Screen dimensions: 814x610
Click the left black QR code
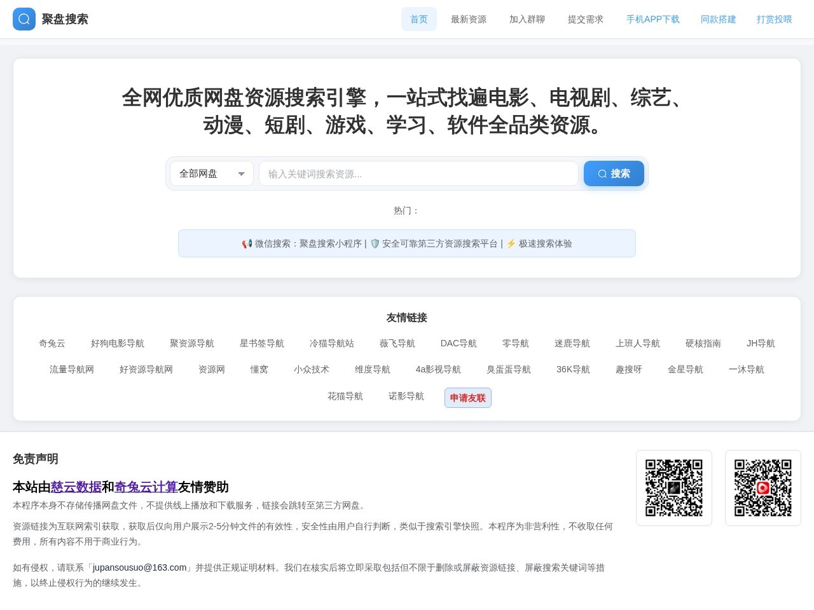tap(674, 488)
